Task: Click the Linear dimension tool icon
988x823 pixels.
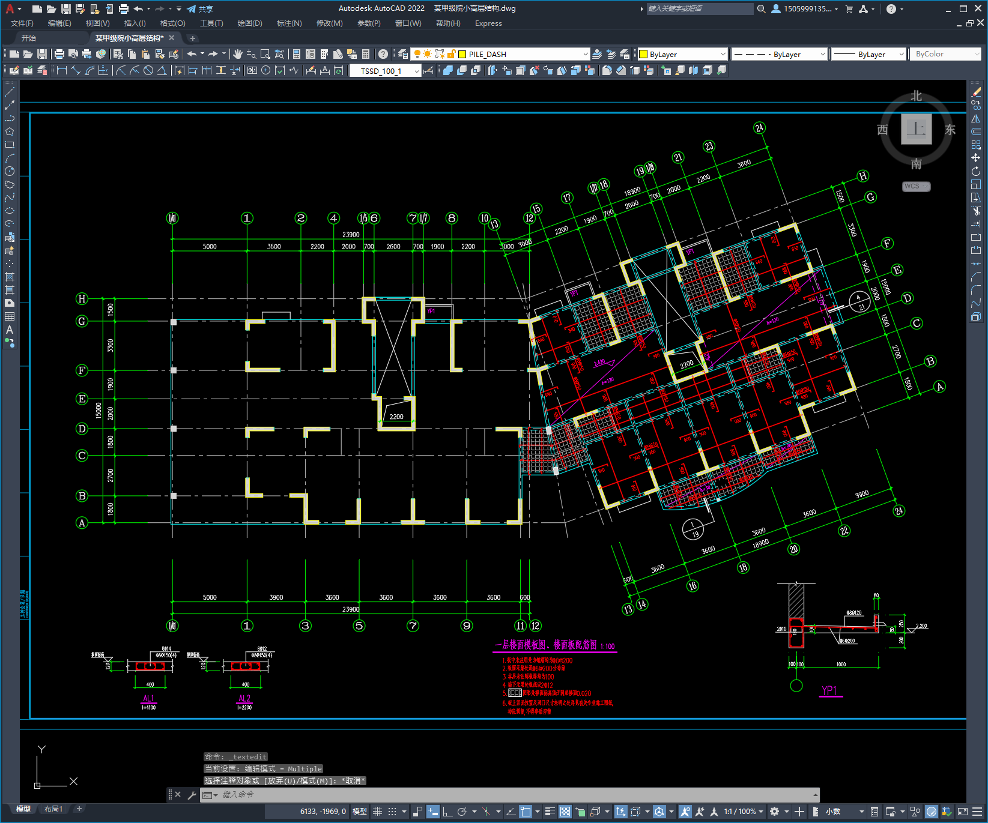Action: 61,70
